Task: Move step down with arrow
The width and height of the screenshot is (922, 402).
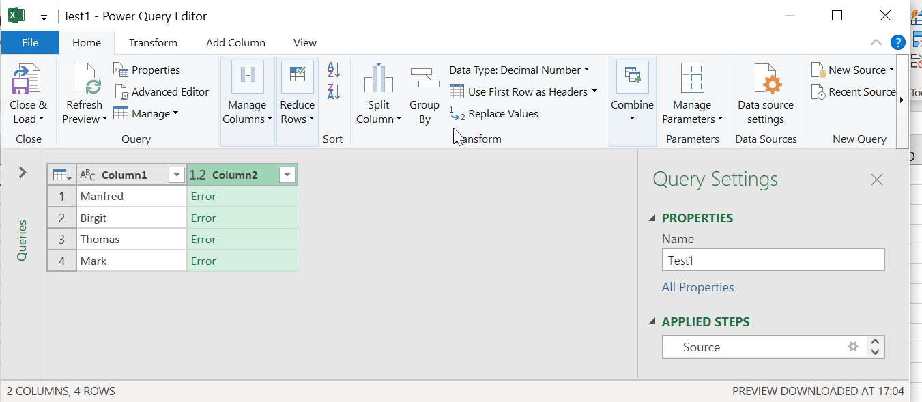Action: 875,353
